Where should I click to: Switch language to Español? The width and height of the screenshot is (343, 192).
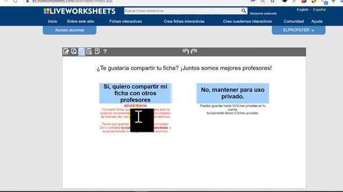coord(319,10)
